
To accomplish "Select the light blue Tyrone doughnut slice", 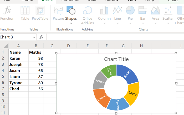I will point(118,105).
